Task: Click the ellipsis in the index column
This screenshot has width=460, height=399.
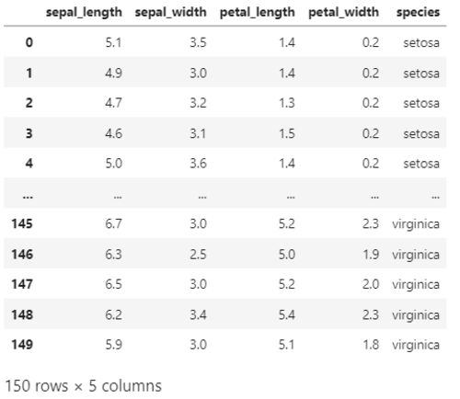Action: pyautogui.click(x=28, y=197)
